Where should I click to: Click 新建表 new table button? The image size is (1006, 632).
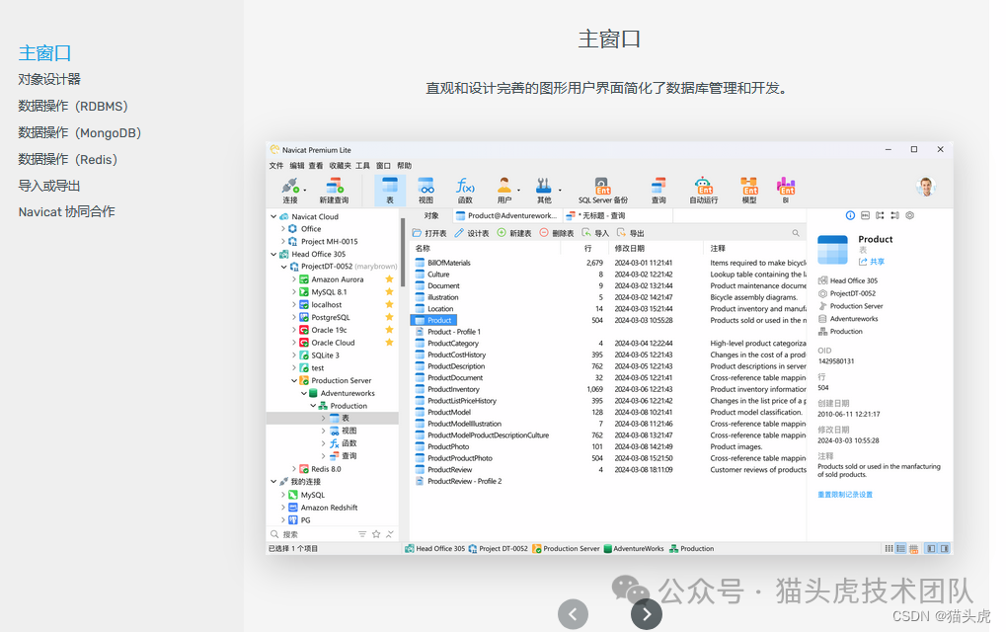[x=514, y=233]
